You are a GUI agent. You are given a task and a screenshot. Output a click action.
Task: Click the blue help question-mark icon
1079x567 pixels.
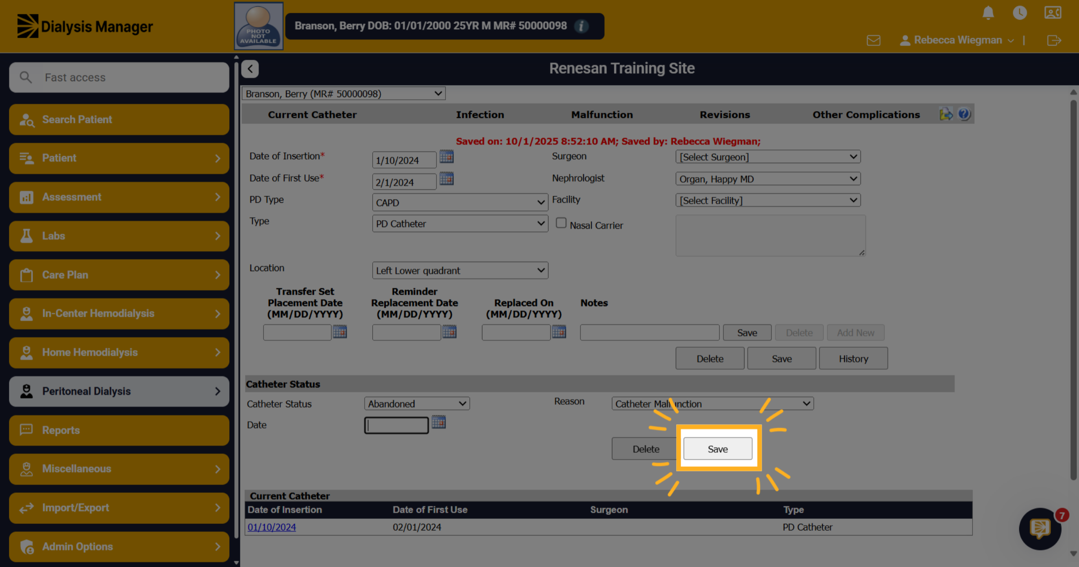(x=964, y=114)
